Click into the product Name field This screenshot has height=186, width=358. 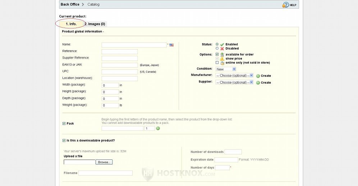[x=134, y=45]
